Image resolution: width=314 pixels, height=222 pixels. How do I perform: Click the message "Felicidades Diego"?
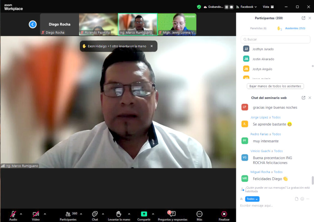pyautogui.click(x=270, y=179)
